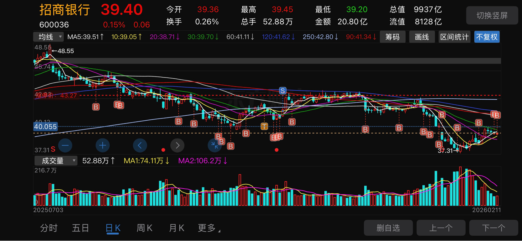Tap the blue 120:41.62 MA value
Screen dimensions: 522x241
278,37
